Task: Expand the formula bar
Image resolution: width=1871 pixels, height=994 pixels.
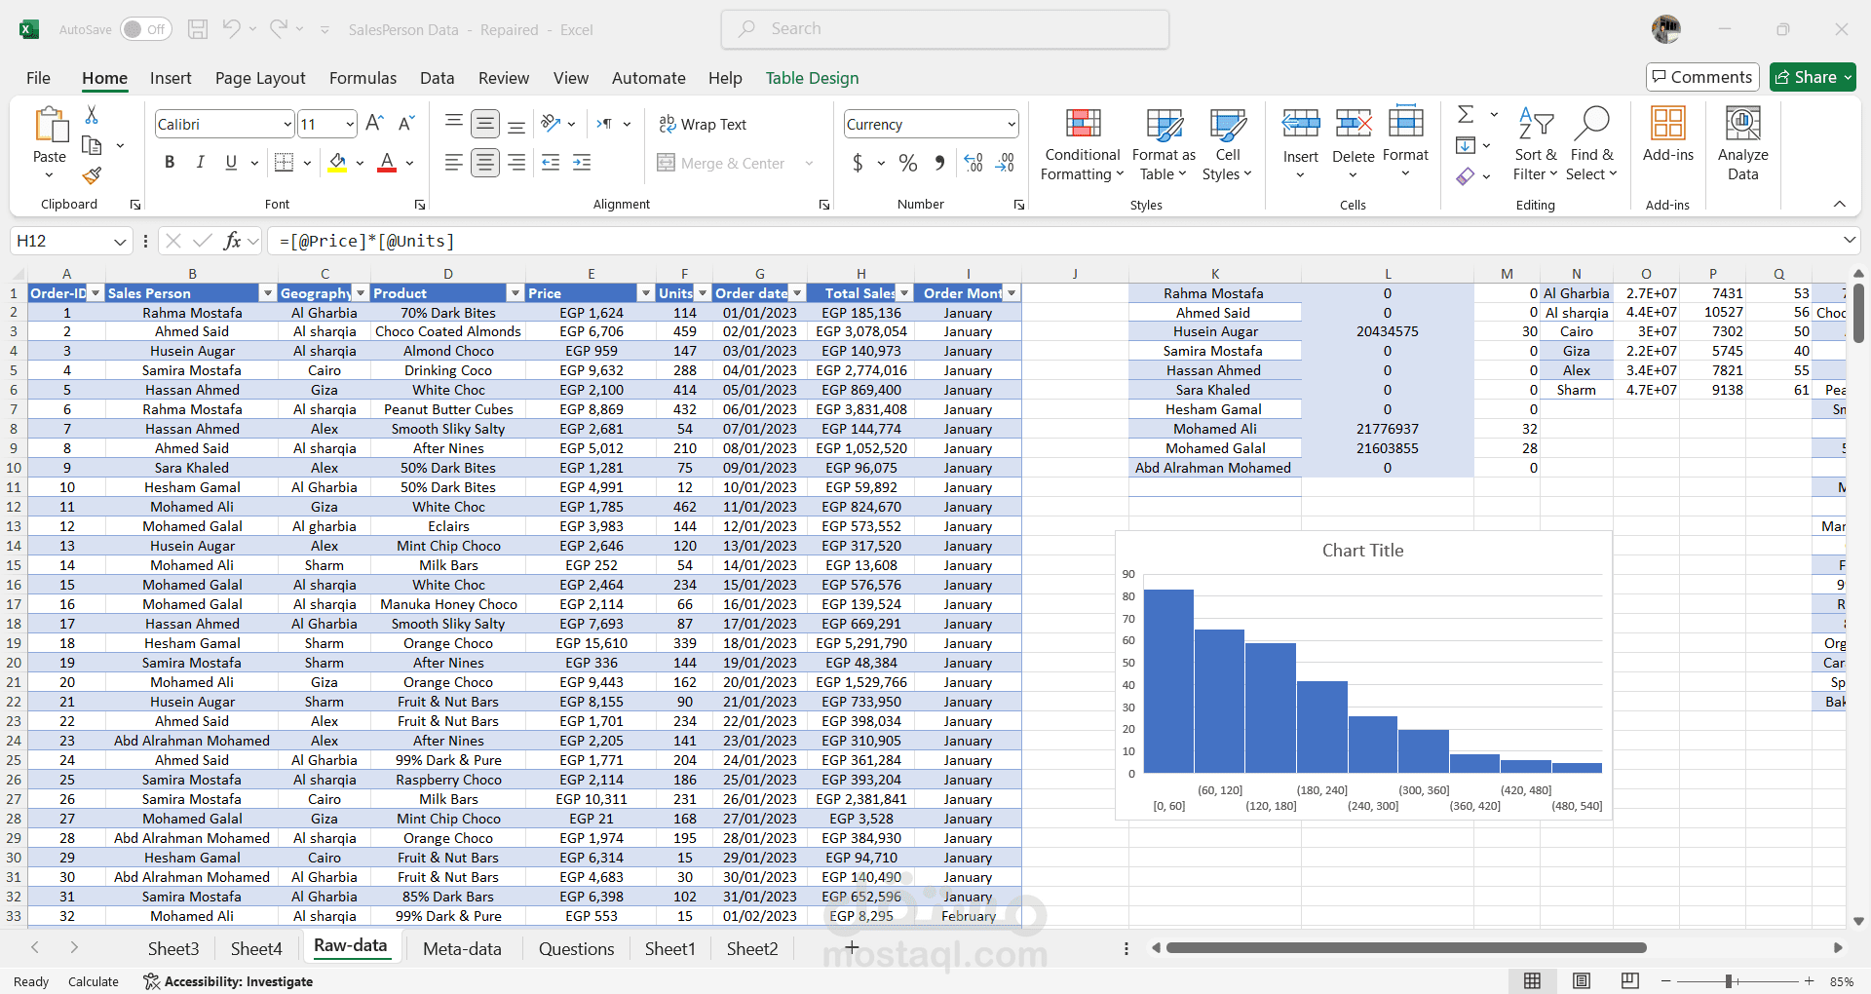Action: 1849,240
